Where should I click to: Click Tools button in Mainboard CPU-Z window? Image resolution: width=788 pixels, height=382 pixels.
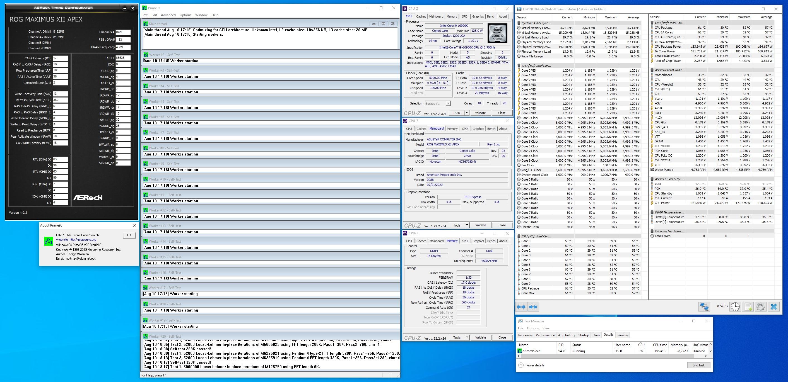pos(457,225)
